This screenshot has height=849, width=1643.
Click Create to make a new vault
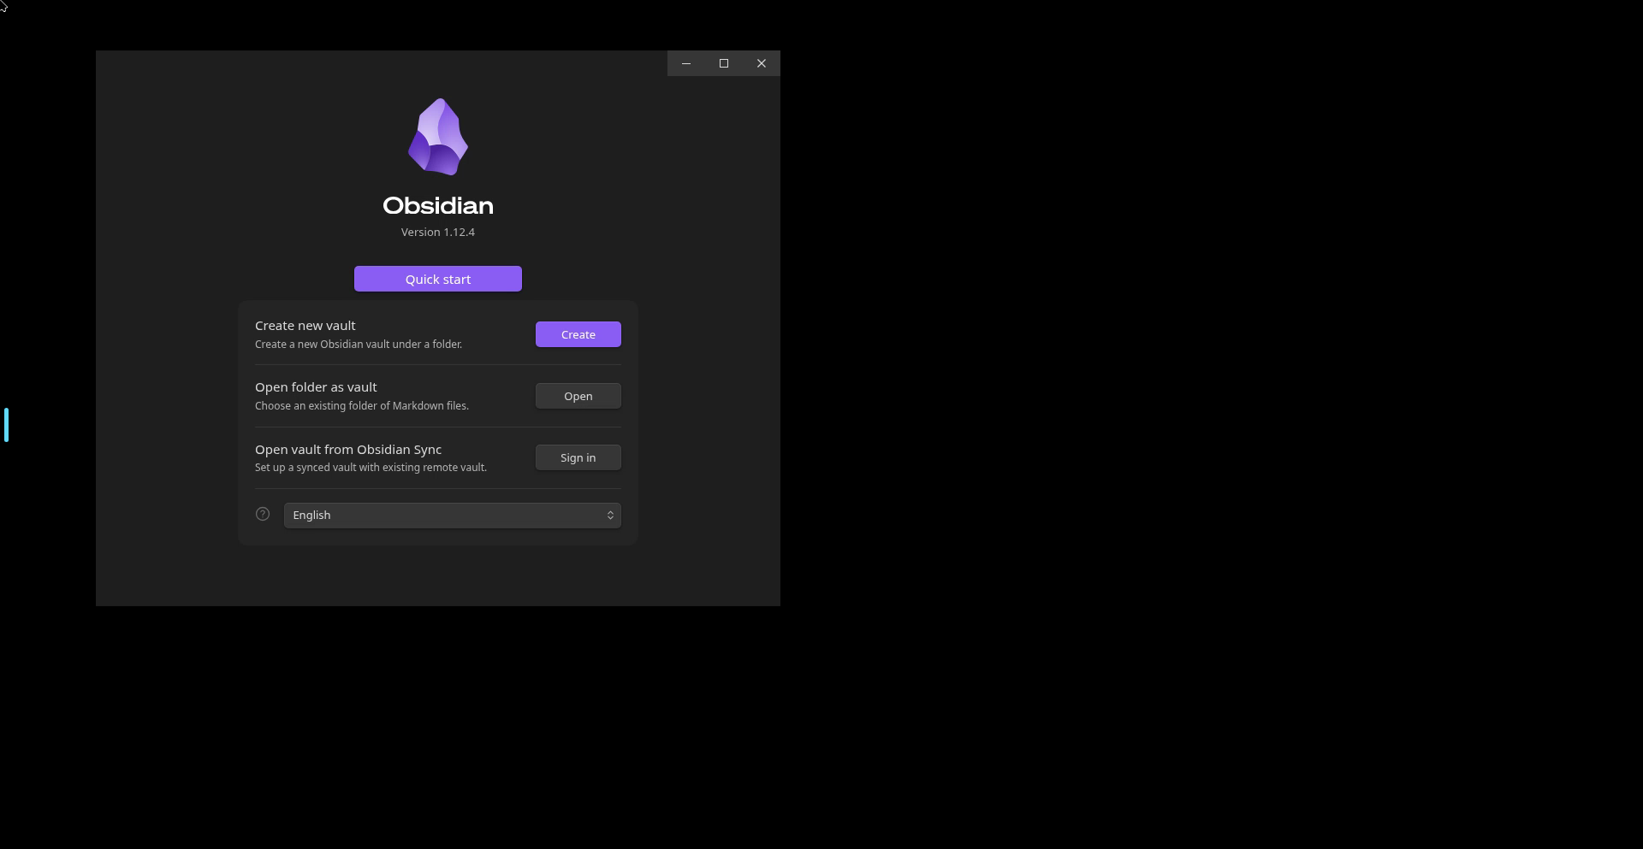point(578,334)
